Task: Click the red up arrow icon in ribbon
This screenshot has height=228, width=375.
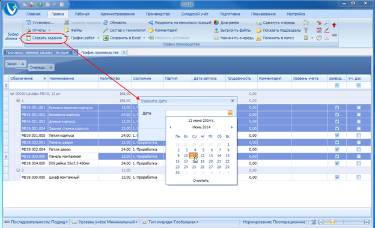Action: 334,25
